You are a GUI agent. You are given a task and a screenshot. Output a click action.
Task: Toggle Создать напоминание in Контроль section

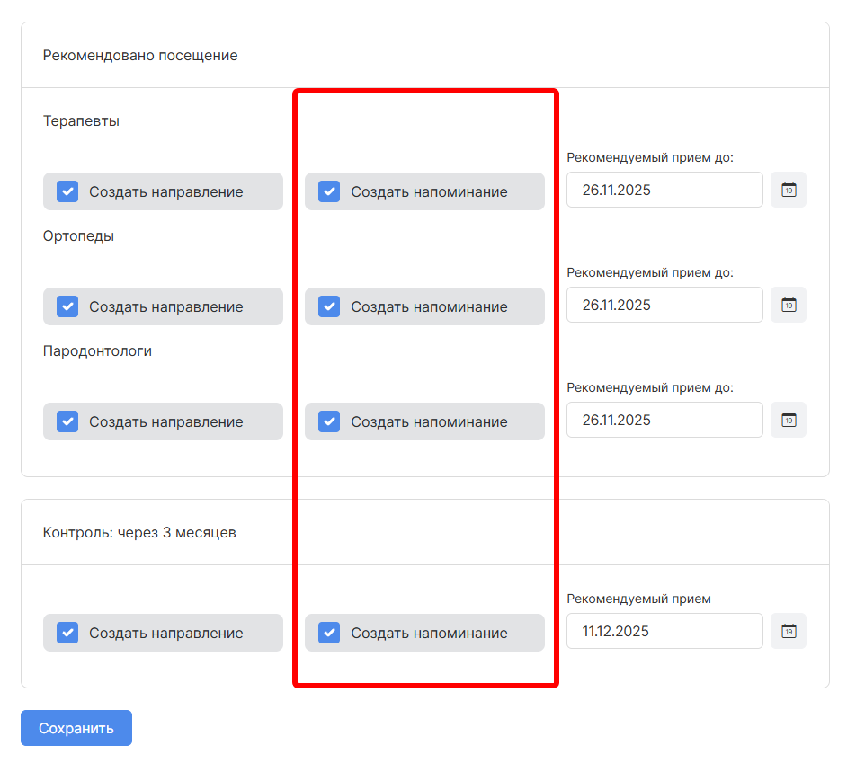point(329,633)
